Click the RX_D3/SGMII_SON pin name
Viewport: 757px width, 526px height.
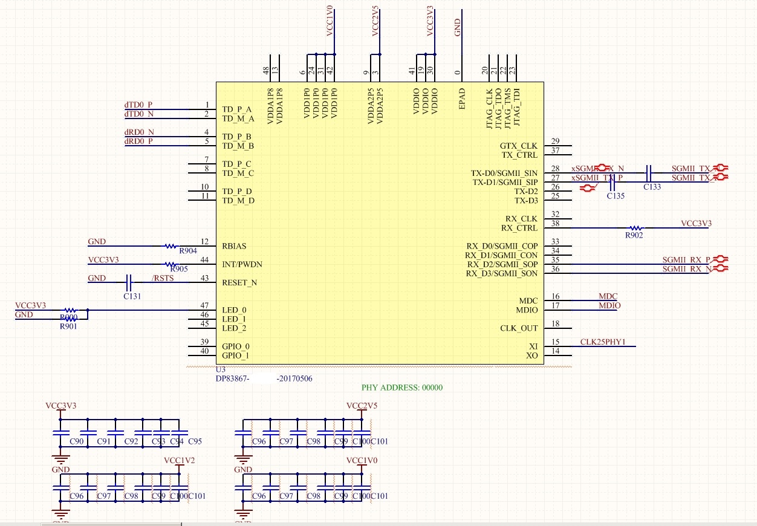click(502, 274)
